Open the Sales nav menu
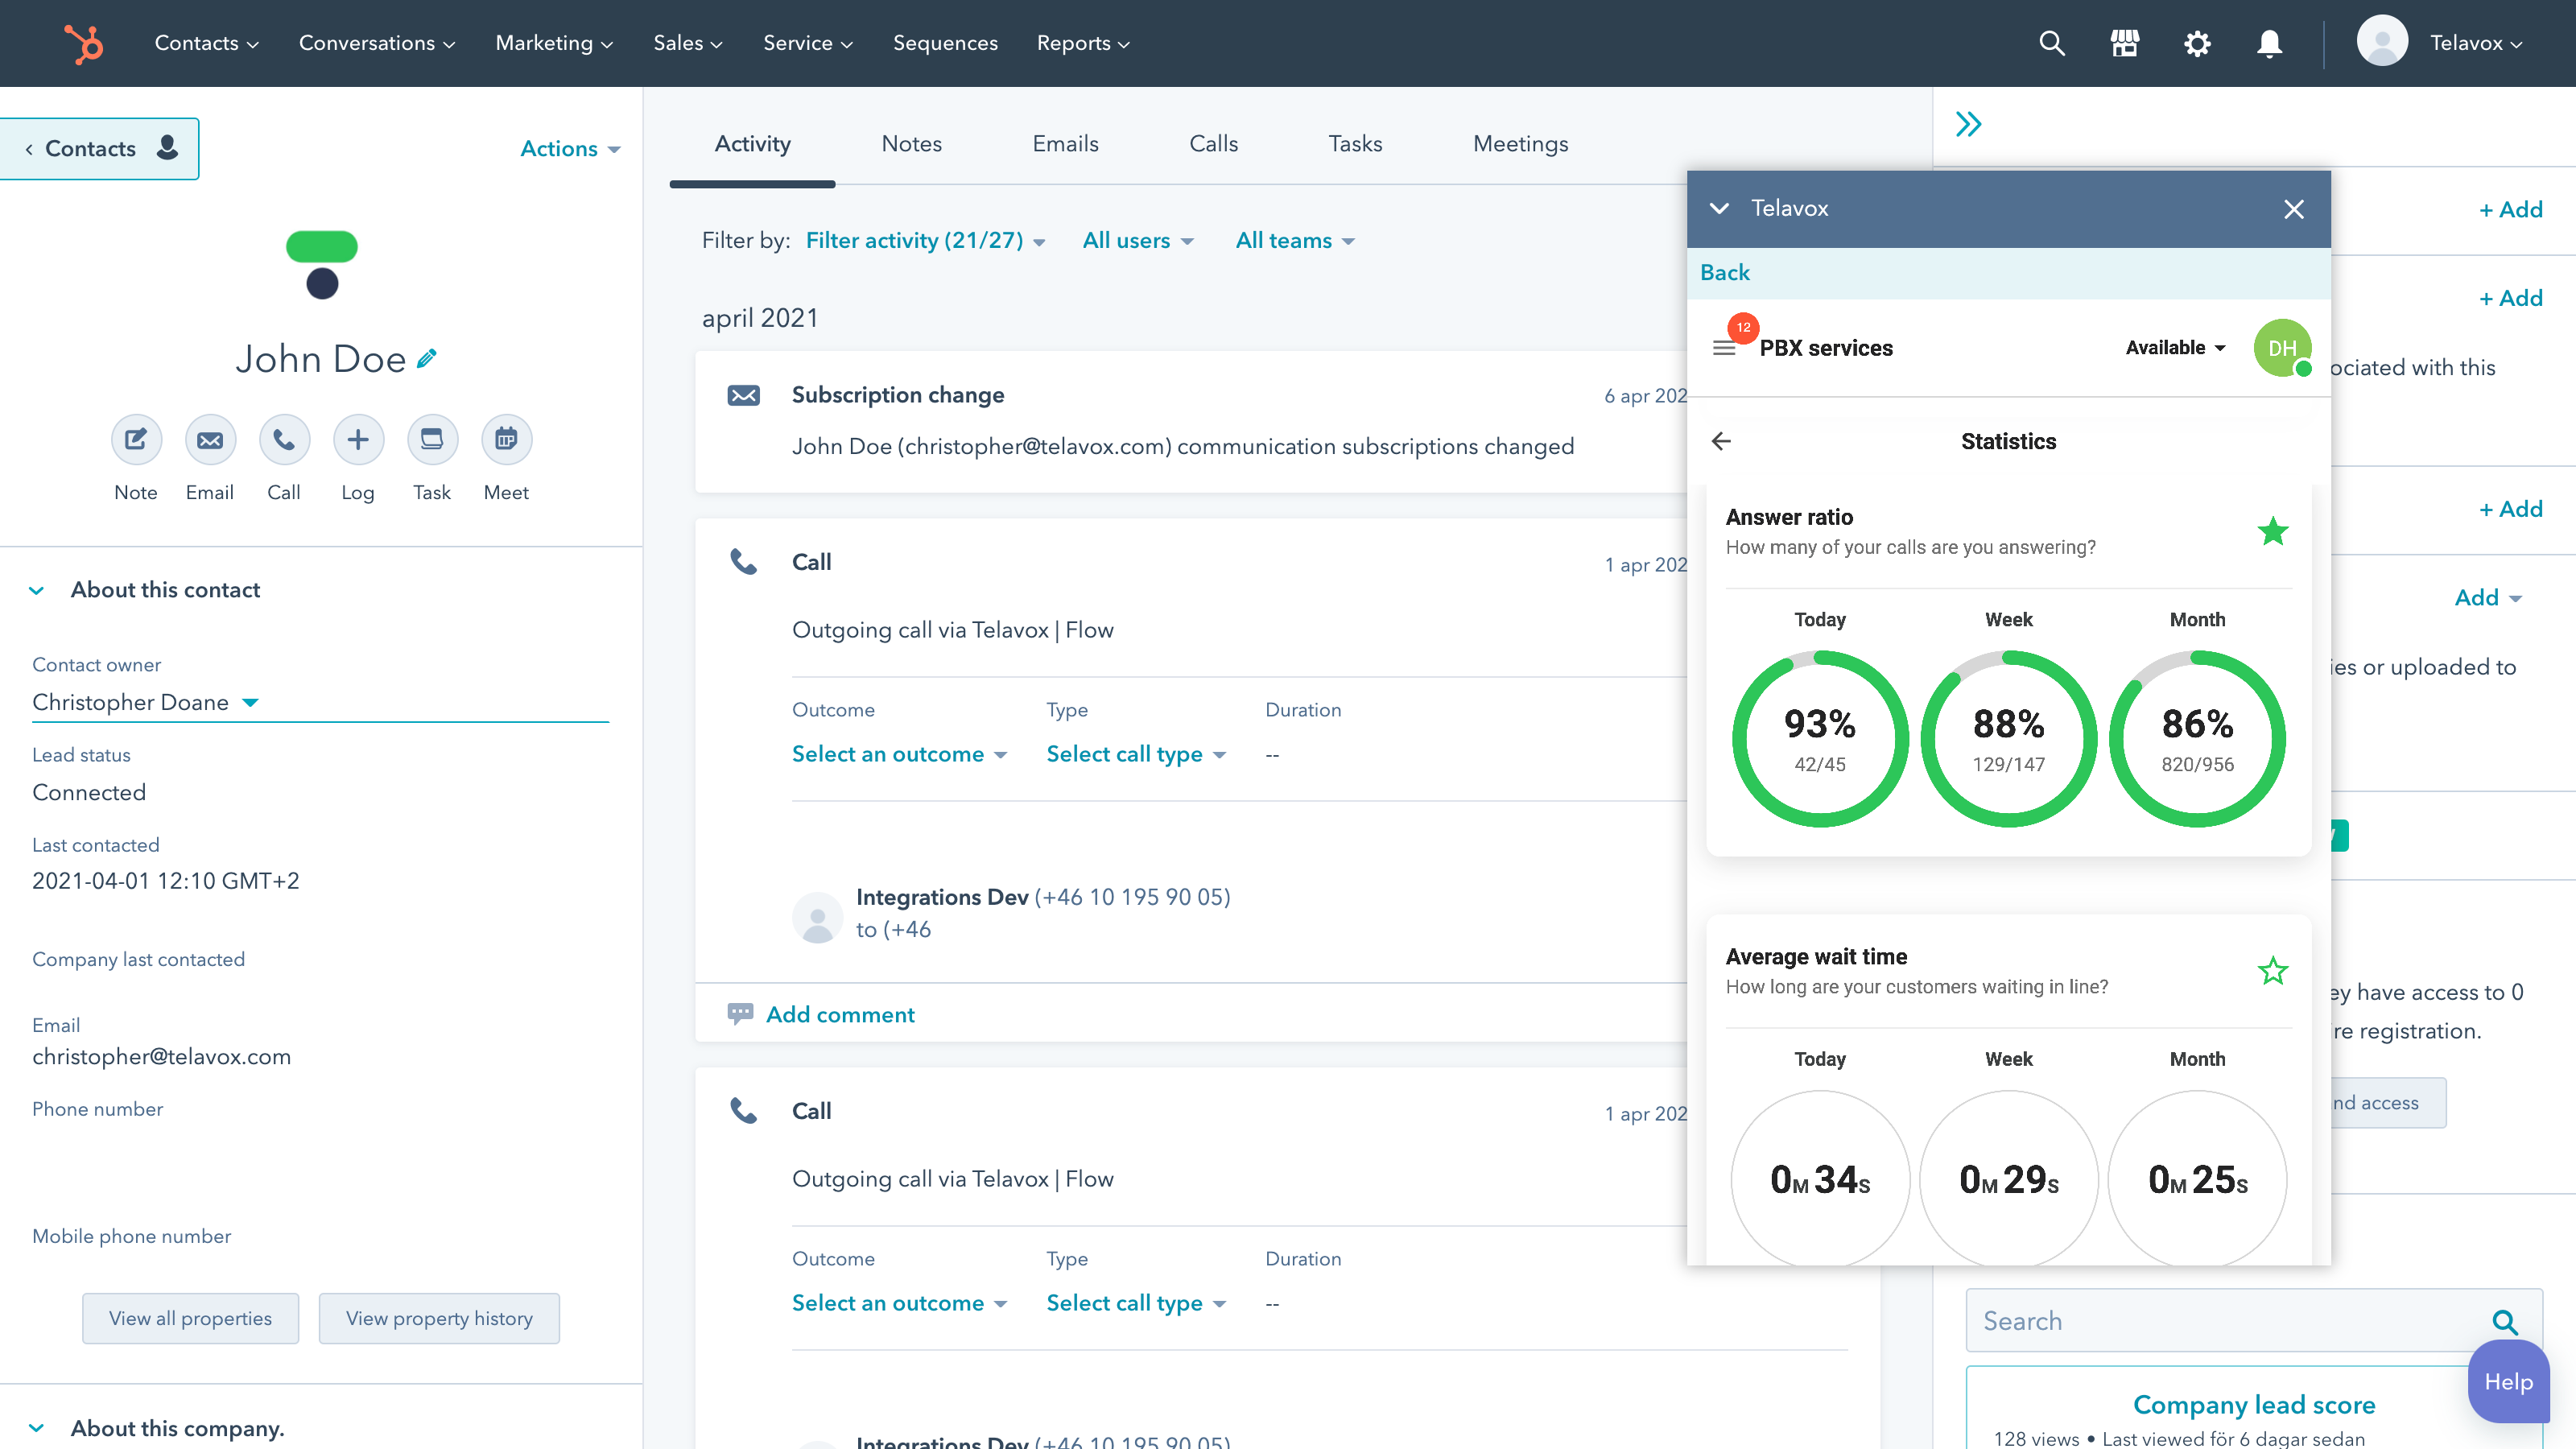The height and width of the screenshot is (1449, 2576). [x=688, y=43]
